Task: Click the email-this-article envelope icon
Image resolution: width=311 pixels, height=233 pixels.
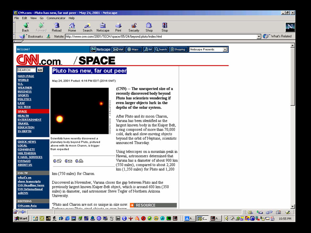Action: pyautogui.click(x=68, y=161)
